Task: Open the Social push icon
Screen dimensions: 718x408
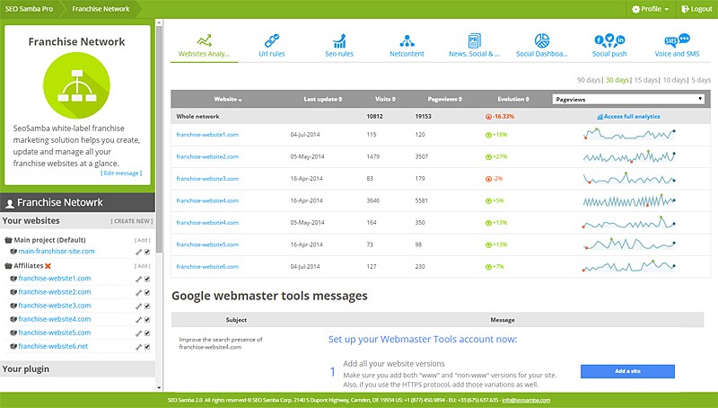Action: coord(609,40)
